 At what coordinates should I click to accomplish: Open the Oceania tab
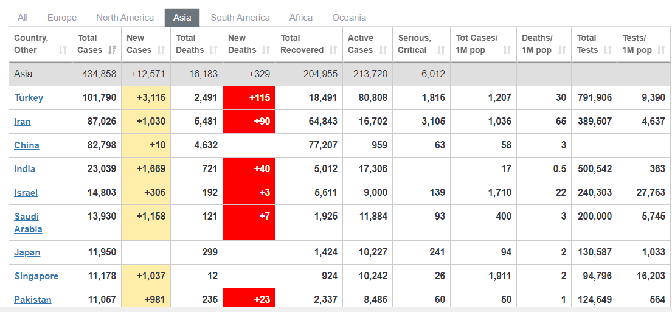click(349, 18)
